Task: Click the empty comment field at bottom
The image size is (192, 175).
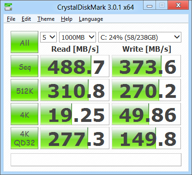Action: point(96,160)
